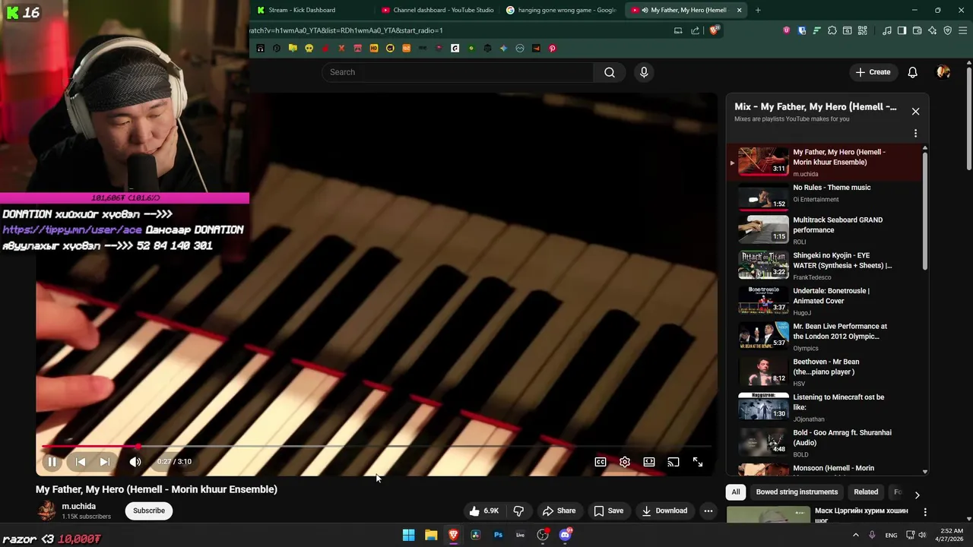Image resolution: width=973 pixels, height=547 pixels.
Task: Skip to the previous video in the player
Action: click(80, 462)
